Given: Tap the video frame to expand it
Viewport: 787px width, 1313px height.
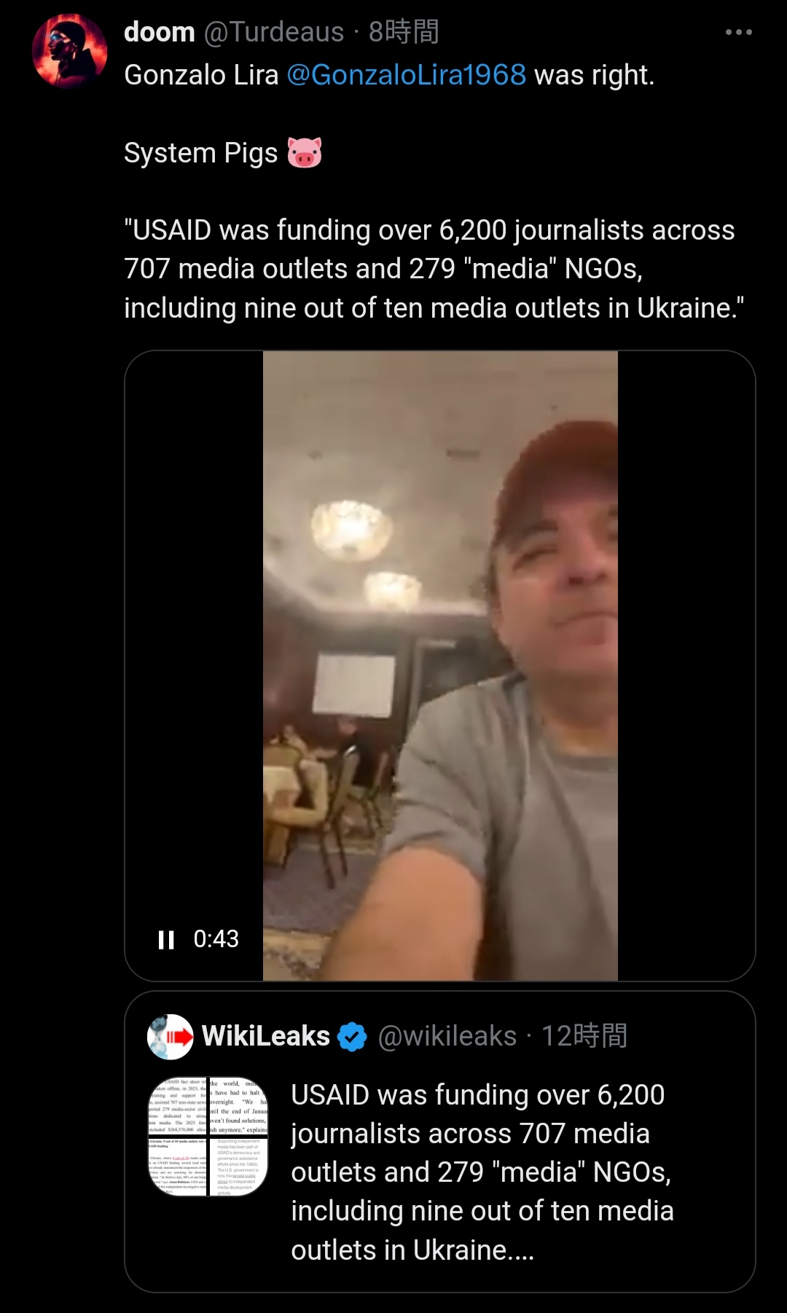Looking at the screenshot, I should click(x=440, y=666).
